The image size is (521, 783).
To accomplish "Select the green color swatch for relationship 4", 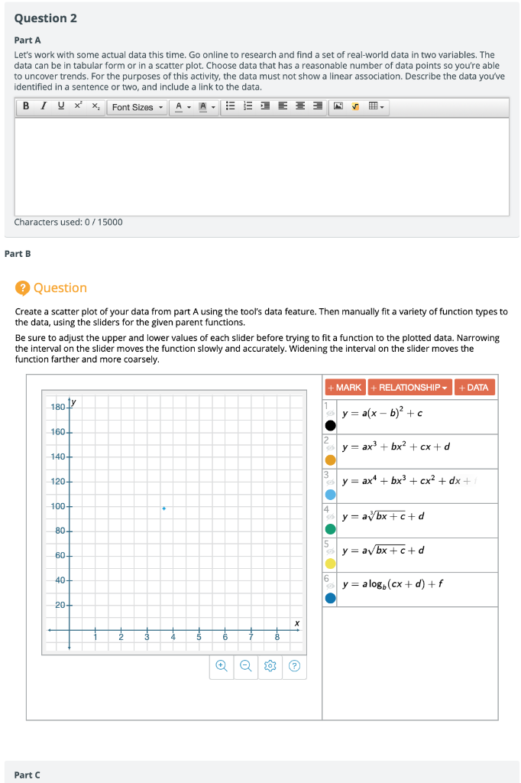I will [331, 528].
